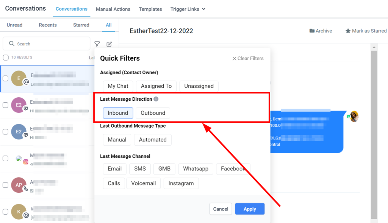Click the conversation search field
The height and width of the screenshot is (223, 388).
pos(47,44)
